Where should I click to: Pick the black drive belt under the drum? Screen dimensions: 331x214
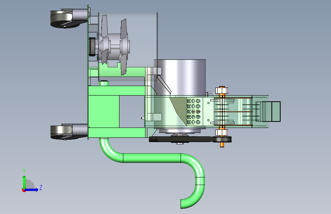click(190, 139)
